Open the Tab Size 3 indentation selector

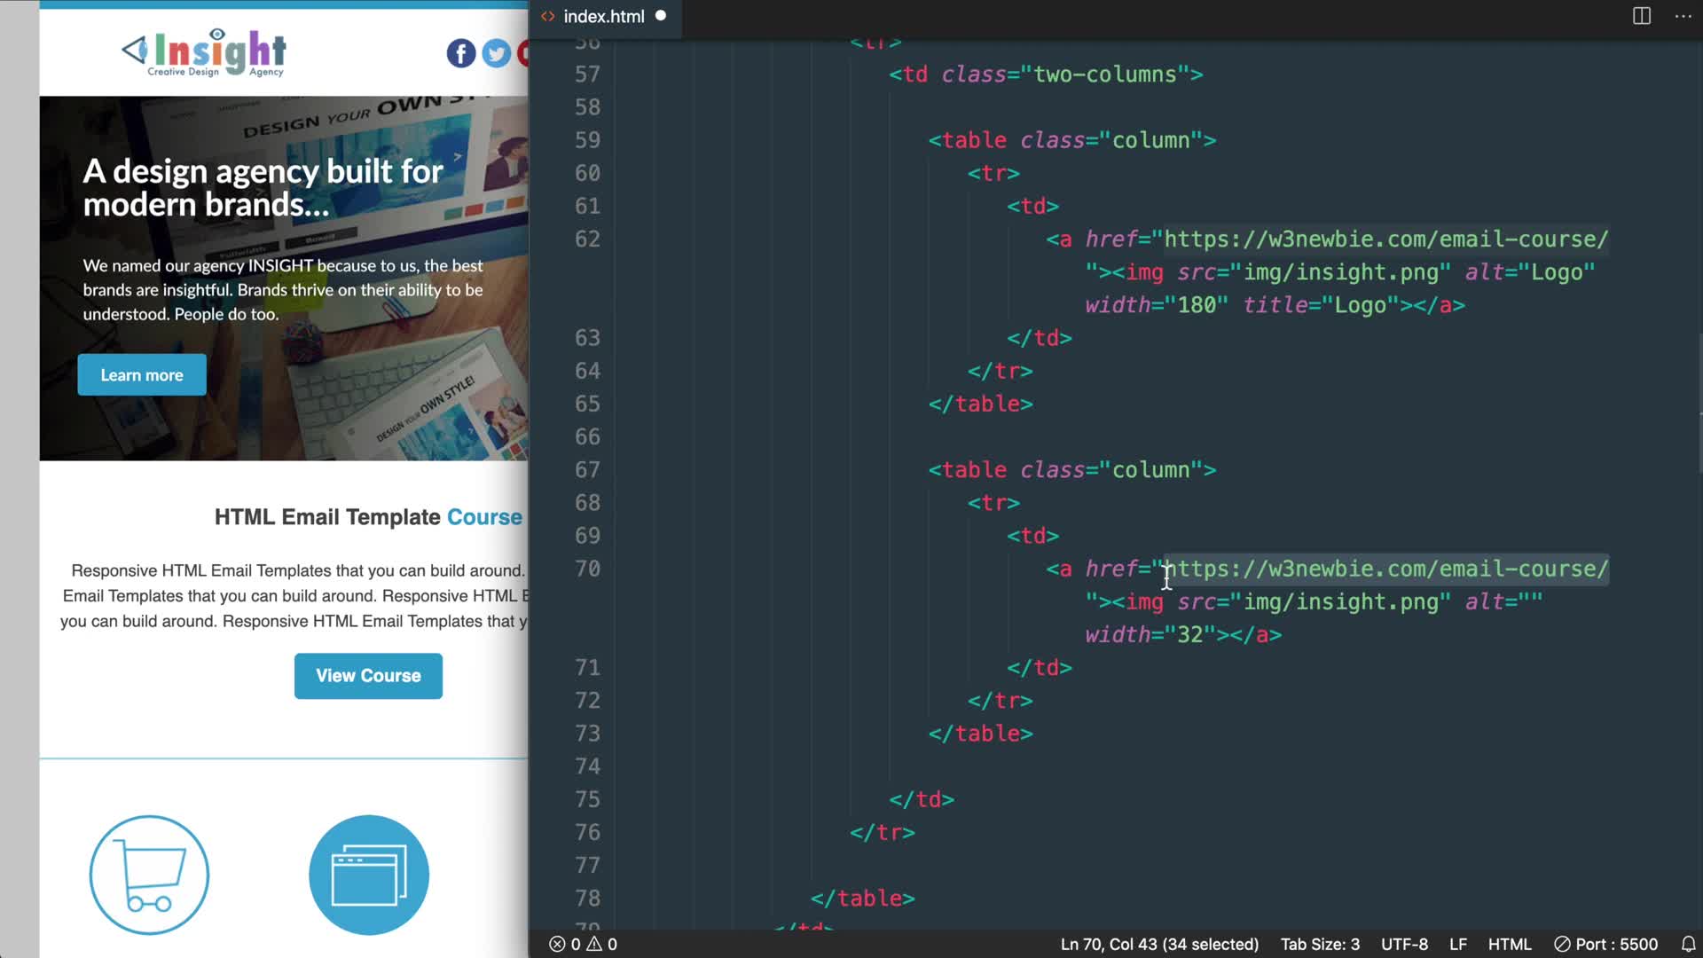coord(1320,944)
